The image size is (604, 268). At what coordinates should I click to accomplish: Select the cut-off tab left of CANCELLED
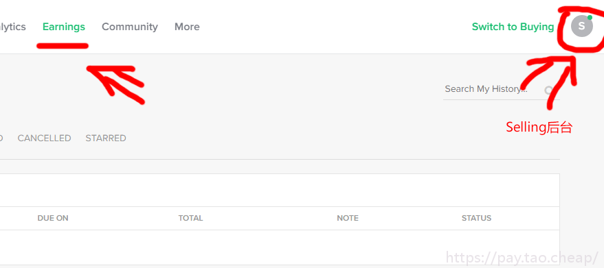pos(1,138)
